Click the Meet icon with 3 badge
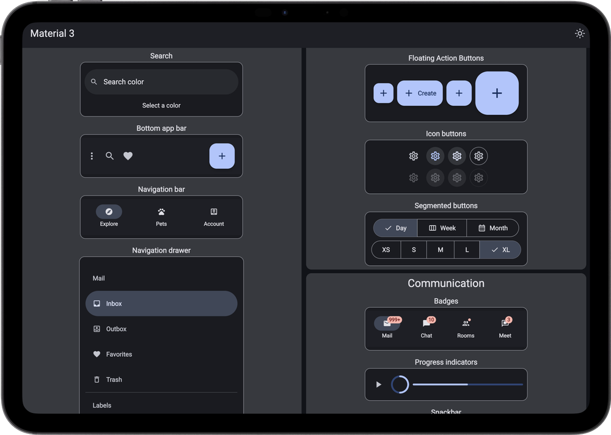This screenshot has width=611, height=435. point(505,324)
